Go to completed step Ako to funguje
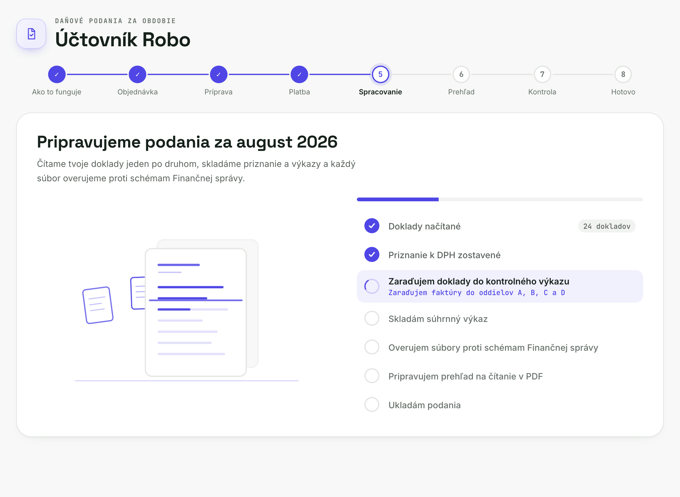Viewport: 680px width, 497px height. click(x=57, y=74)
